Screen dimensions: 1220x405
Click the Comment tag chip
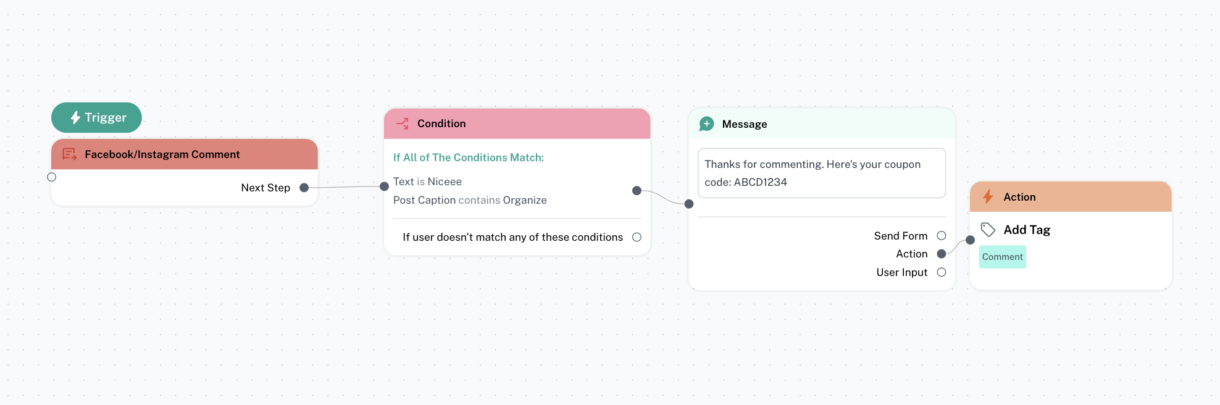(x=1002, y=257)
